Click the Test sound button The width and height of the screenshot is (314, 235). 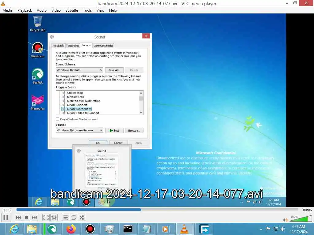[114, 130]
